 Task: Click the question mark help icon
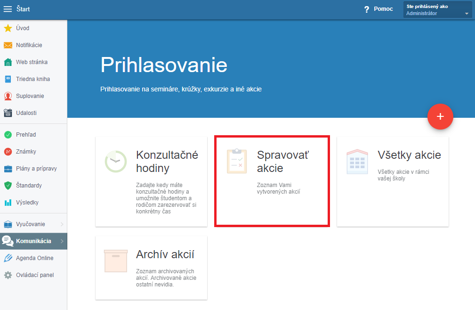point(367,9)
